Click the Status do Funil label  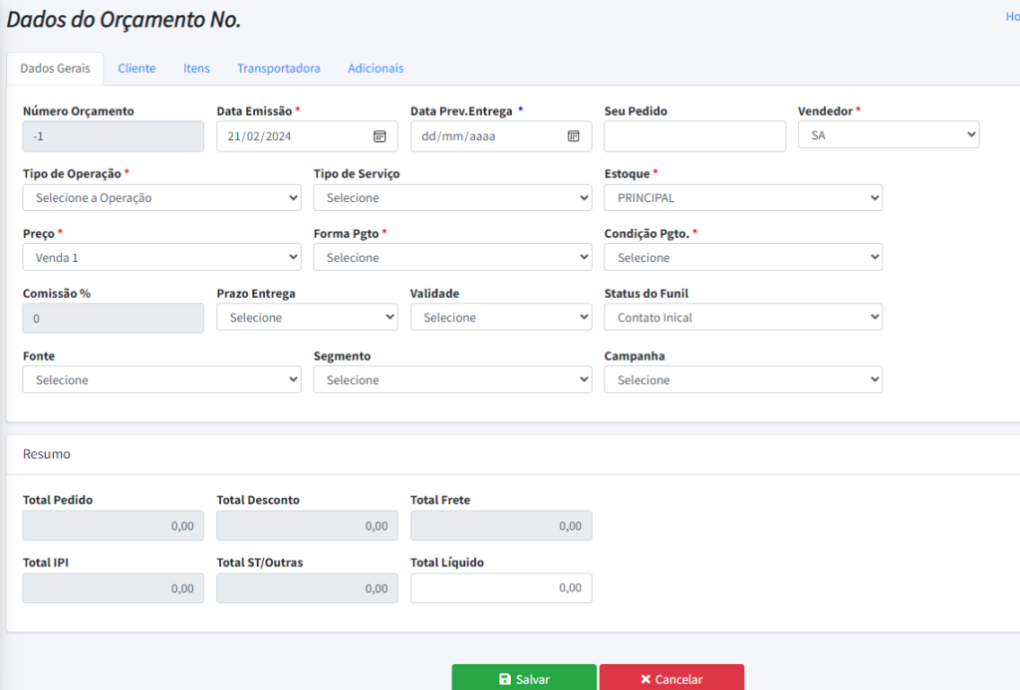point(645,294)
